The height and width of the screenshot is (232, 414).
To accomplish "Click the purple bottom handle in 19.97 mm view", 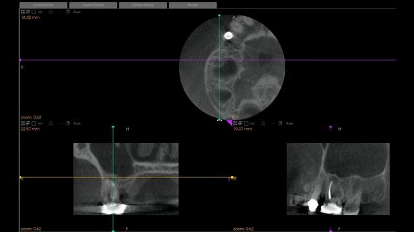I will tap(331, 230).
